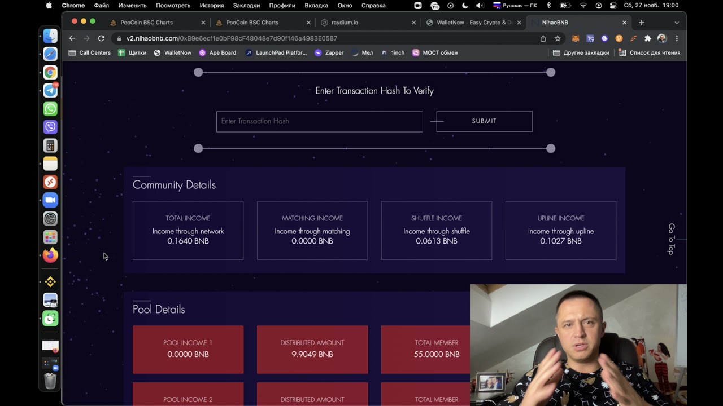Launch Viber from the Dock
The width and height of the screenshot is (723, 406).
(x=50, y=127)
